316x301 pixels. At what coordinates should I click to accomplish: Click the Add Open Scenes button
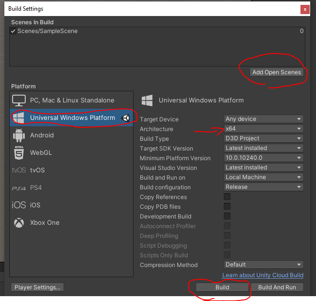(277, 72)
